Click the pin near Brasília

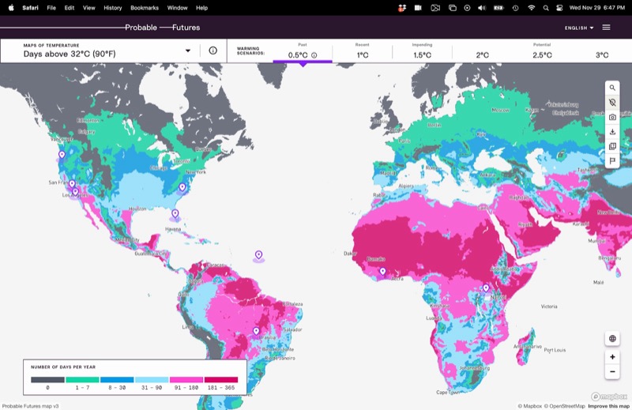click(x=256, y=331)
